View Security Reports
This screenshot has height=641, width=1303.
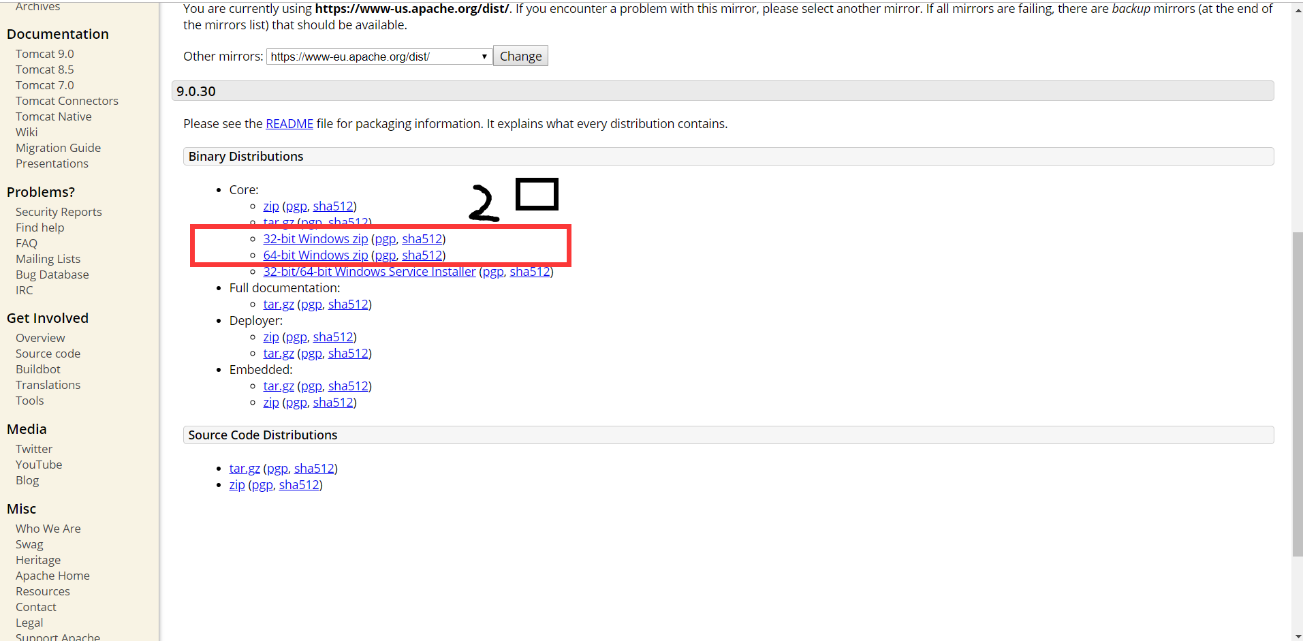pos(59,212)
